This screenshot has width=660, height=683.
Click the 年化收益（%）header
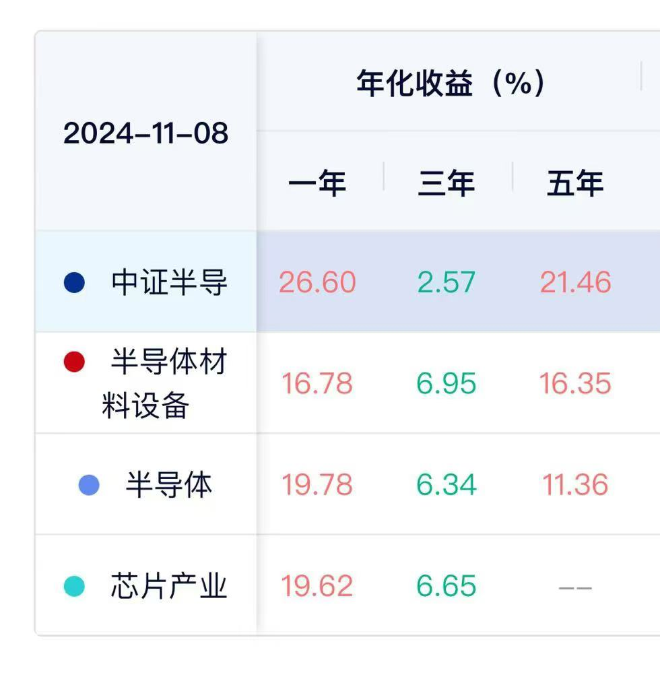coord(451,84)
